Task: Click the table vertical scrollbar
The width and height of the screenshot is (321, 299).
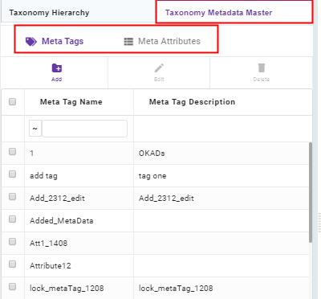Action: tap(311, 192)
